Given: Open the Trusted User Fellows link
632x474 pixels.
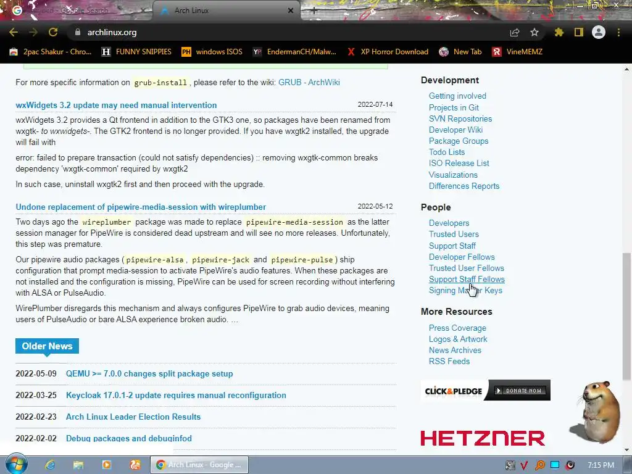Looking at the screenshot, I should 467,268.
